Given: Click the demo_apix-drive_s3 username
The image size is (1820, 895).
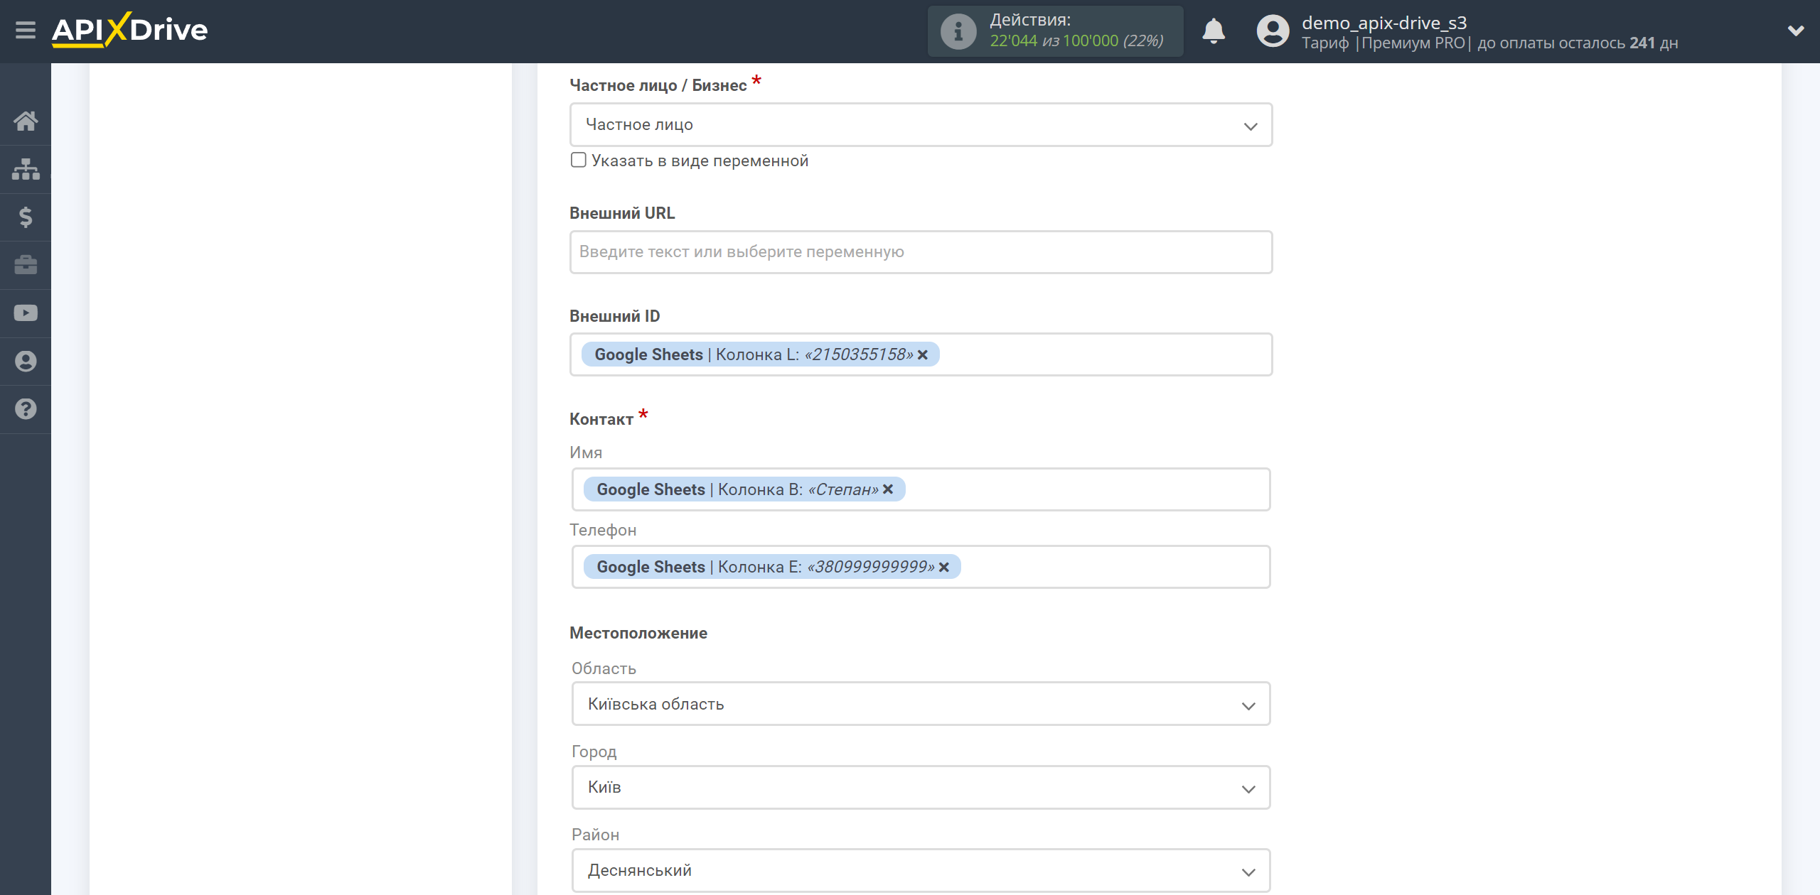Looking at the screenshot, I should [x=1383, y=23].
